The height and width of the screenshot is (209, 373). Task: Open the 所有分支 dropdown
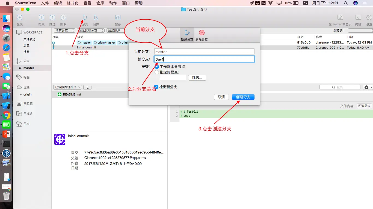pyautogui.click(x=64, y=30)
